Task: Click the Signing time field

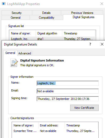Action: pos(68,99)
